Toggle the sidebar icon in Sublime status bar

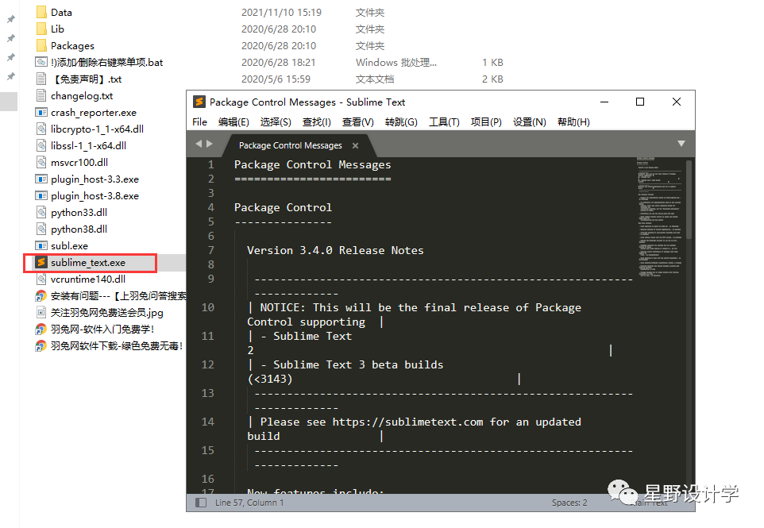coord(201,502)
